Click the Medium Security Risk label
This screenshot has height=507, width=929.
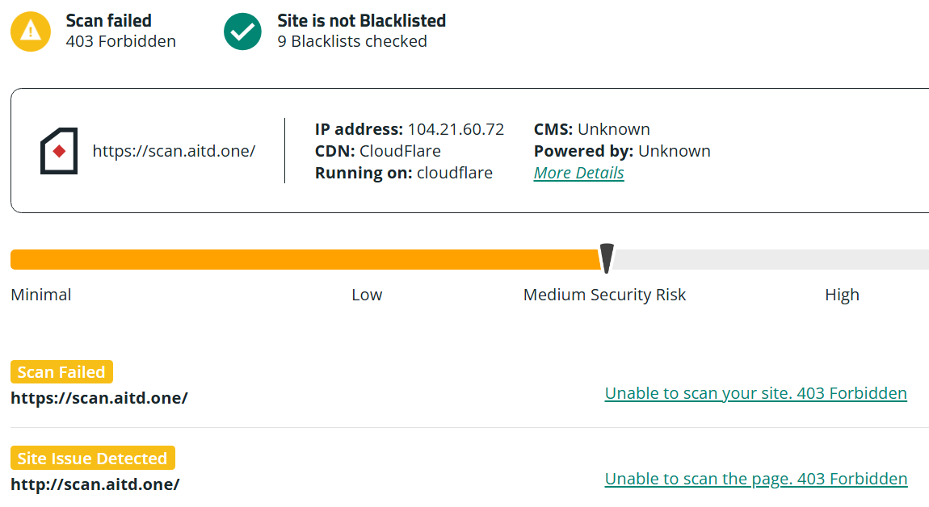604,295
